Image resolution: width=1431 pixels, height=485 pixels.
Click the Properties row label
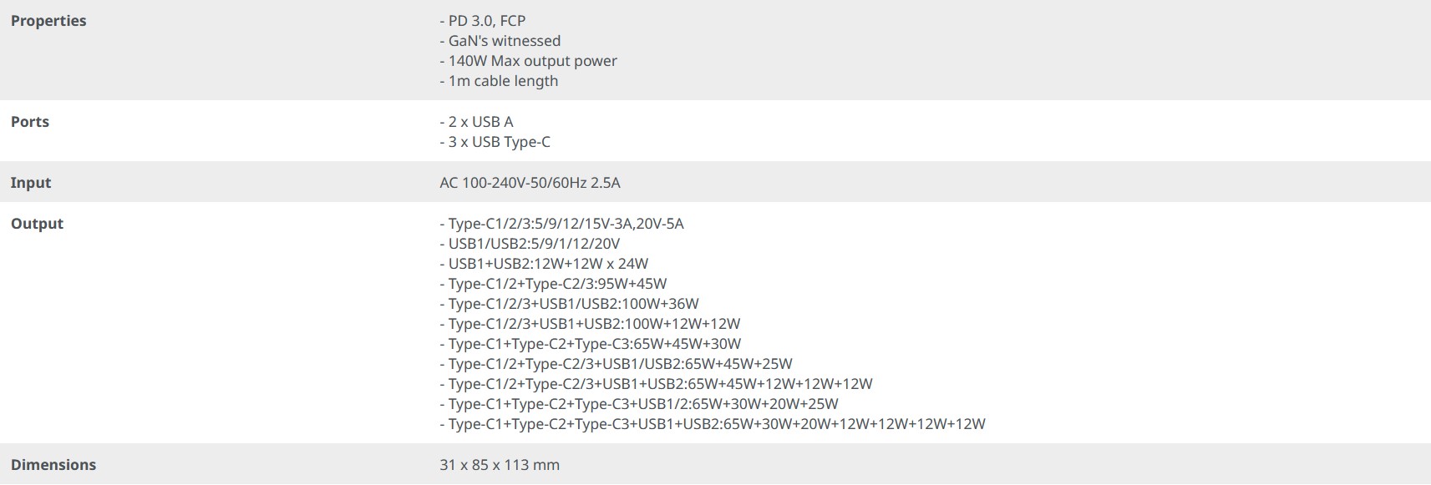click(x=48, y=21)
